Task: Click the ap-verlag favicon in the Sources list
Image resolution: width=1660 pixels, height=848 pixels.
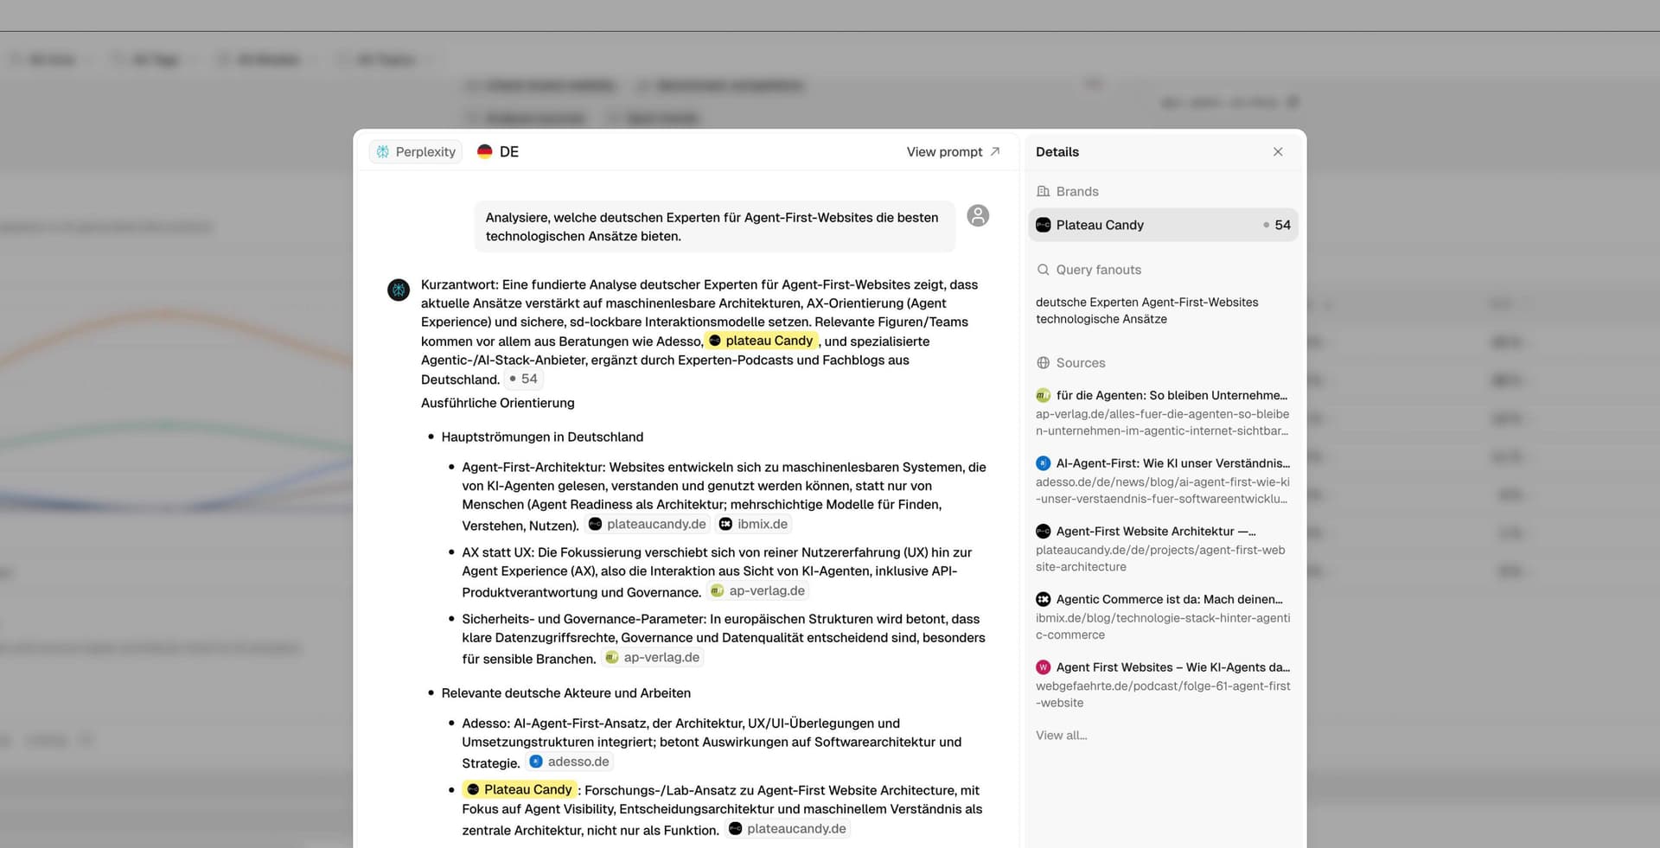Action: (1044, 395)
